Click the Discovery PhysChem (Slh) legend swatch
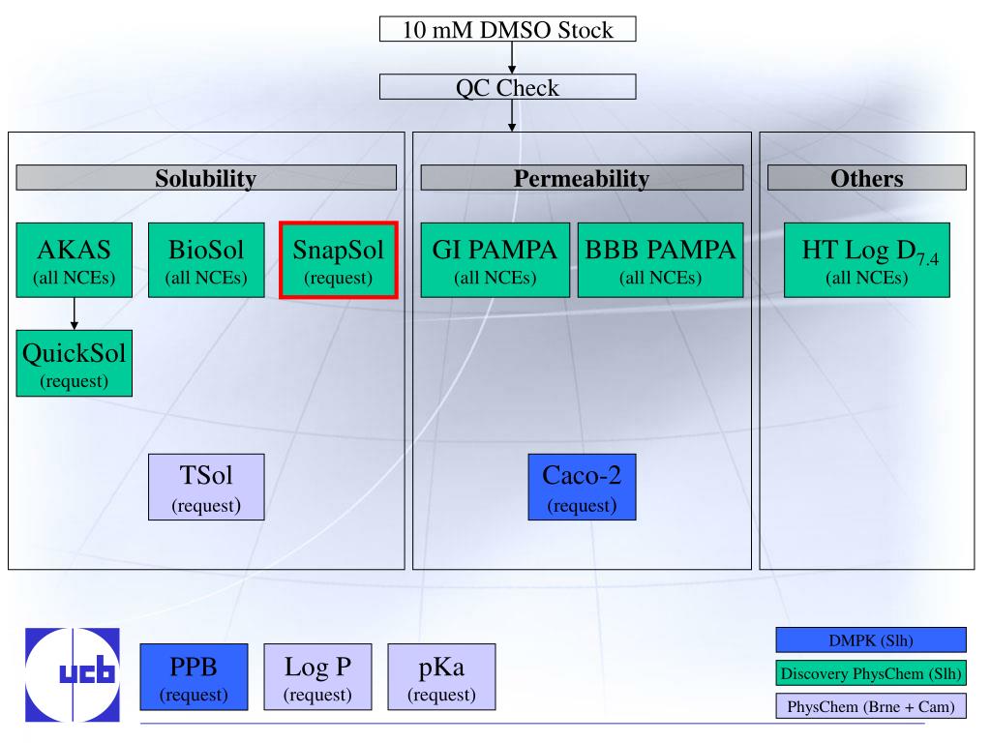This screenshot has height=743, width=991. tap(872, 673)
